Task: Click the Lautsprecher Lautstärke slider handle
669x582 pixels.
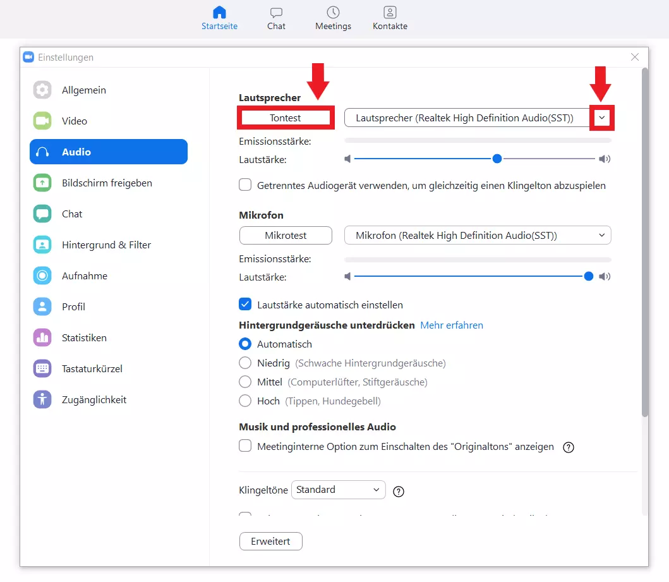Action: [497, 159]
